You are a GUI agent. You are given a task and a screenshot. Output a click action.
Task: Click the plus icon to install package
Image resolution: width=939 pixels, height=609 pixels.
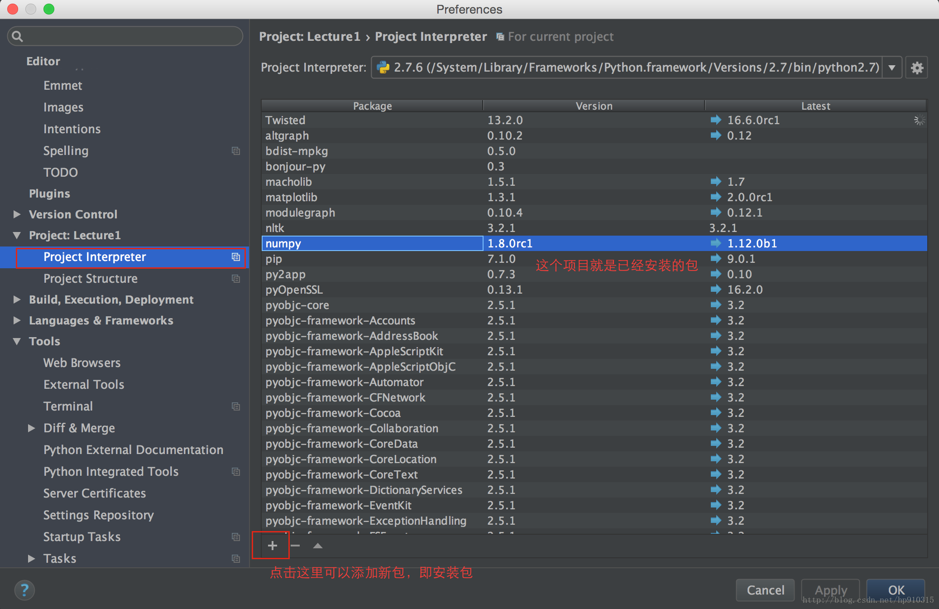[272, 546]
